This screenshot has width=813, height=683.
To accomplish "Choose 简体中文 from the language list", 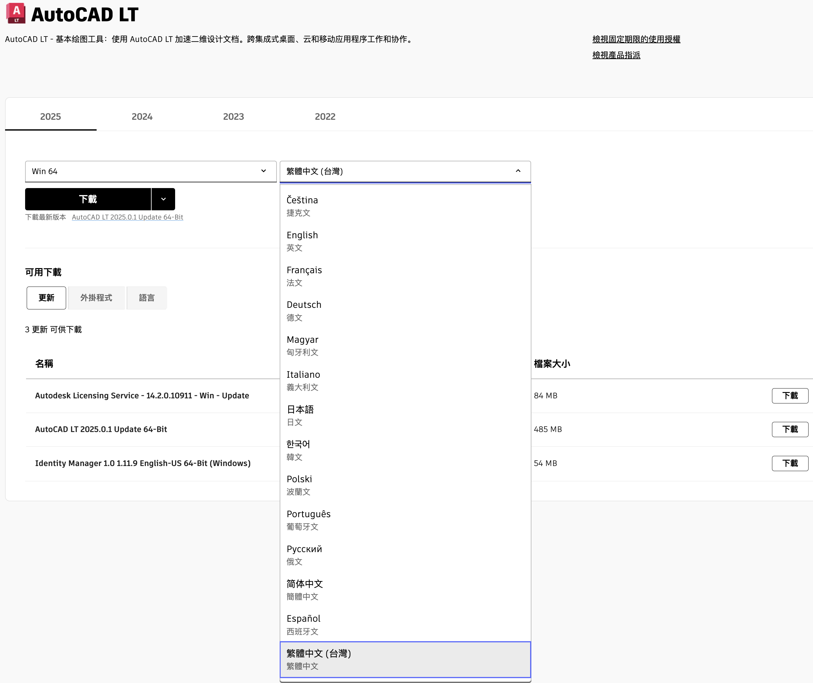I will [304, 589].
